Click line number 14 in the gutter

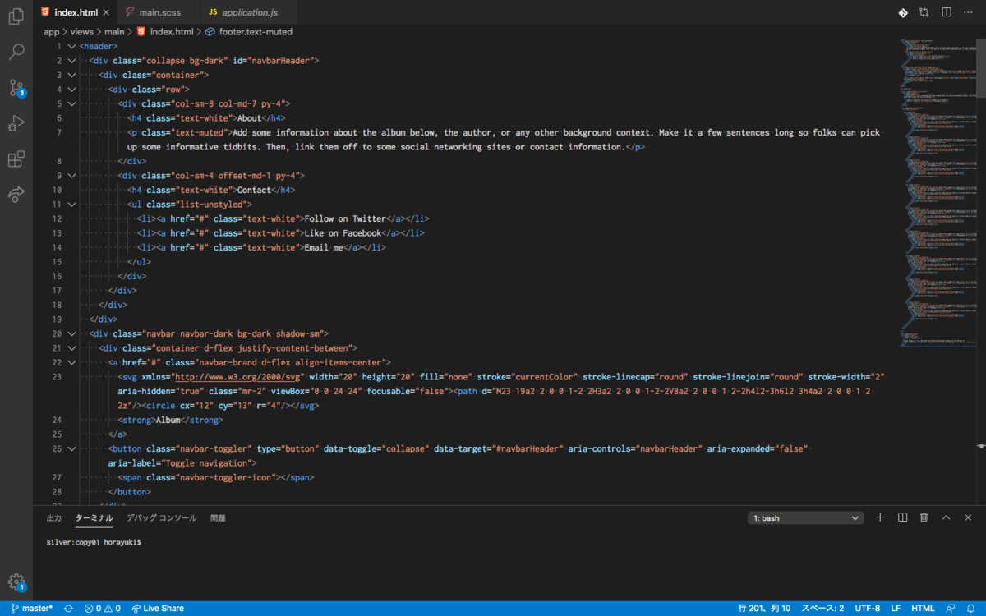click(x=57, y=247)
